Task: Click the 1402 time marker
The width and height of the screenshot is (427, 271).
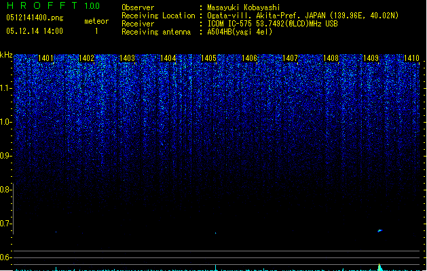Action: 86,58
